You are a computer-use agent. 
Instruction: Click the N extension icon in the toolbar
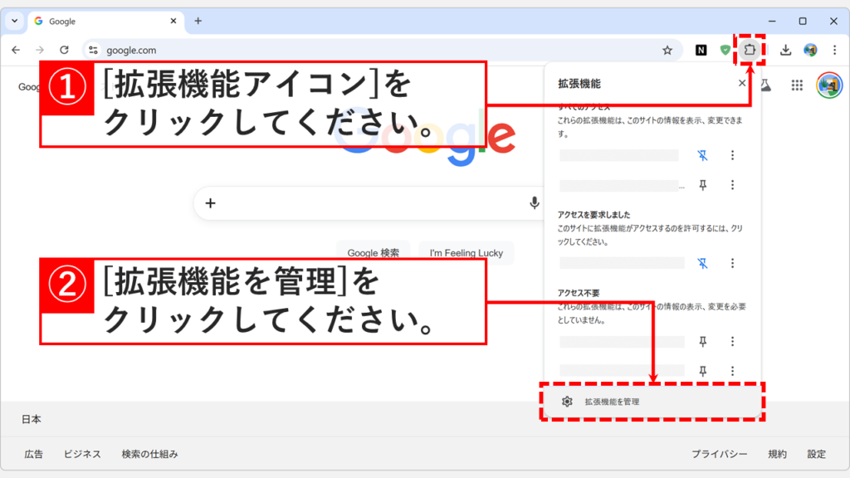click(x=699, y=50)
